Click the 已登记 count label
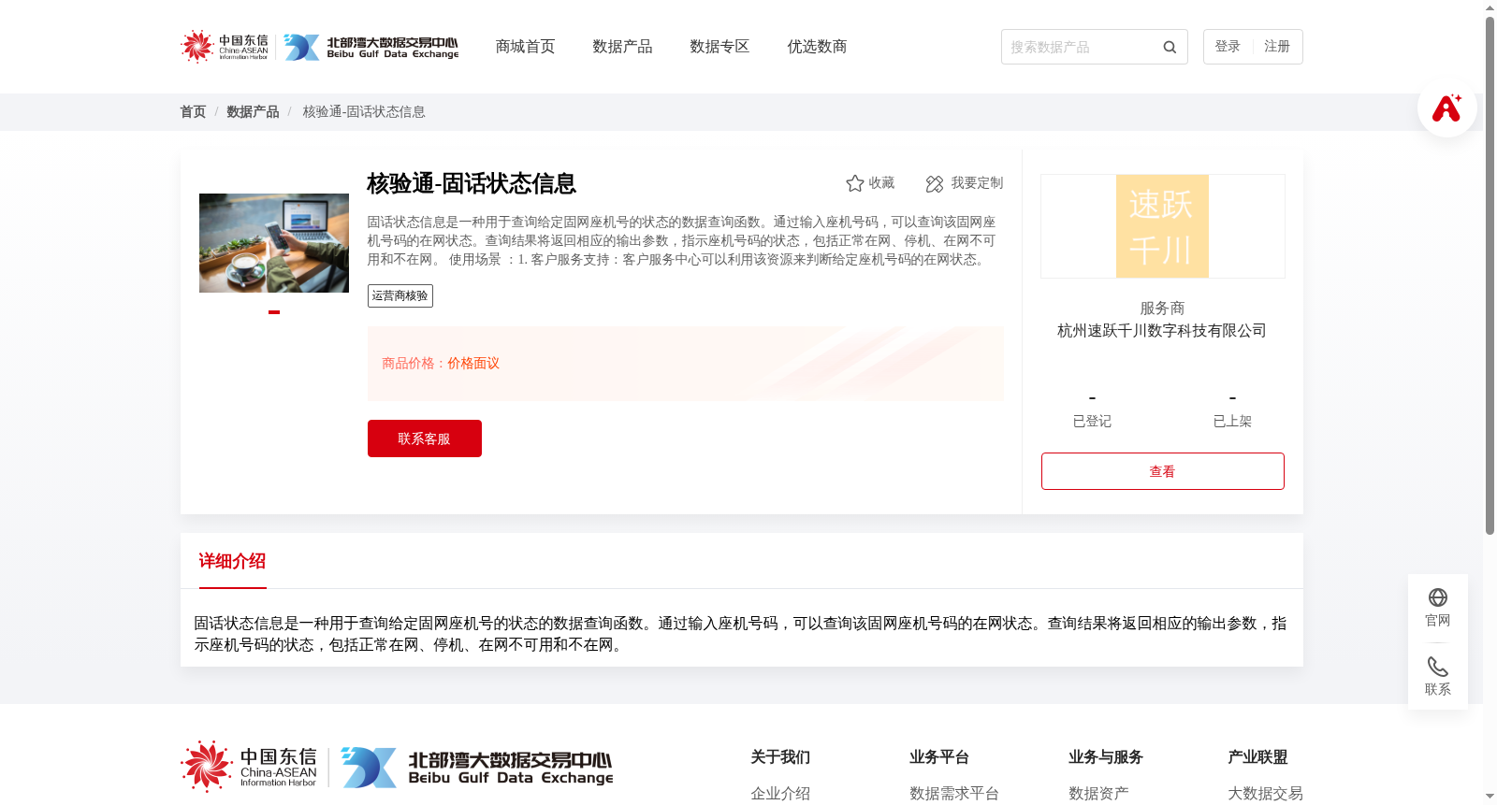Image resolution: width=1497 pixels, height=805 pixels. click(x=1092, y=422)
